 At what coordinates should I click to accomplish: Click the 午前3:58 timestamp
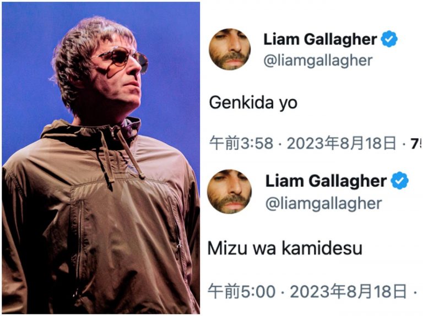[241, 144]
